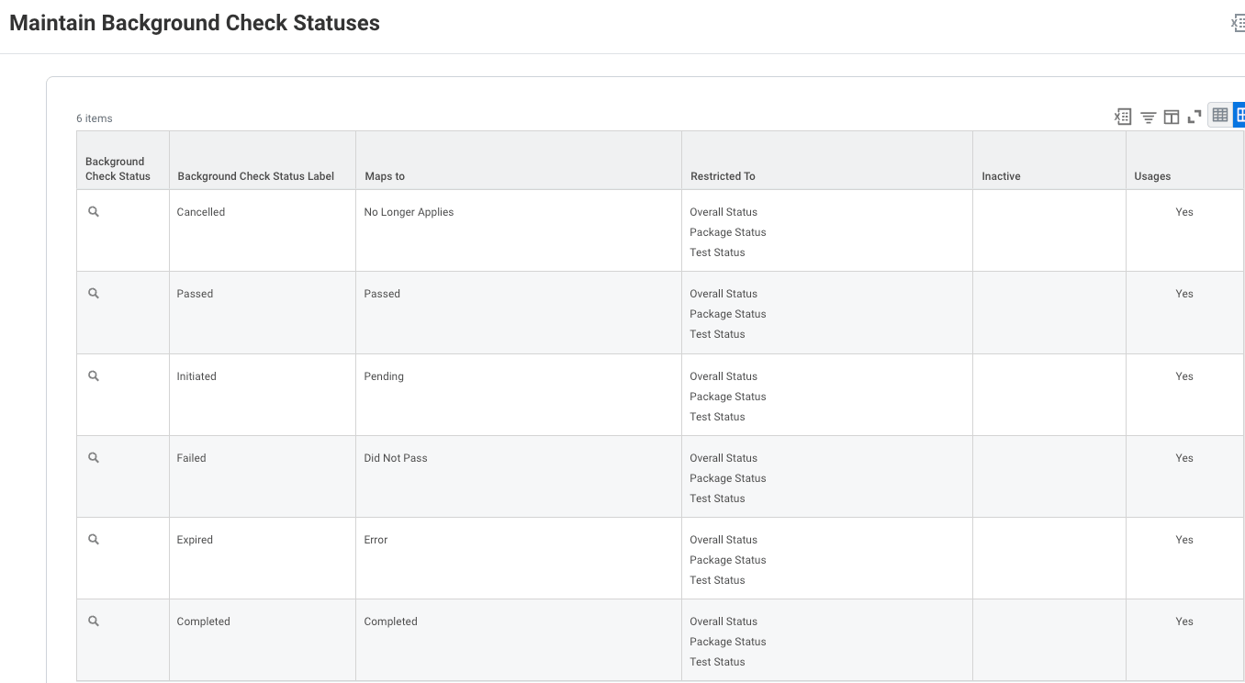Open magnifier icon in Passed row

pyautogui.click(x=94, y=293)
